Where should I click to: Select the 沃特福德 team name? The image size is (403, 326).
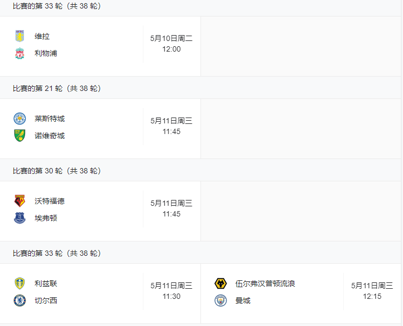(50, 201)
